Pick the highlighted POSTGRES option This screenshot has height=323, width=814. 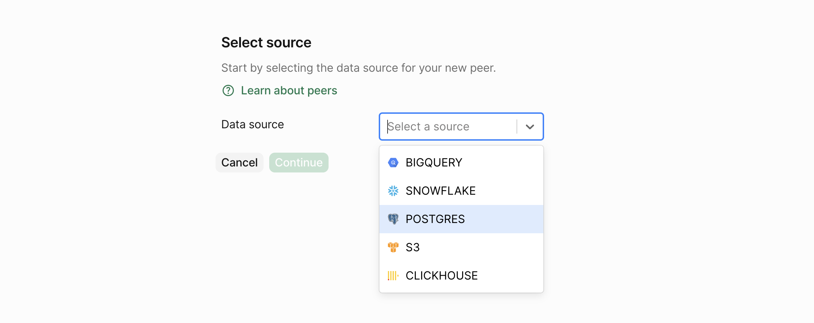click(x=435, y=219)
